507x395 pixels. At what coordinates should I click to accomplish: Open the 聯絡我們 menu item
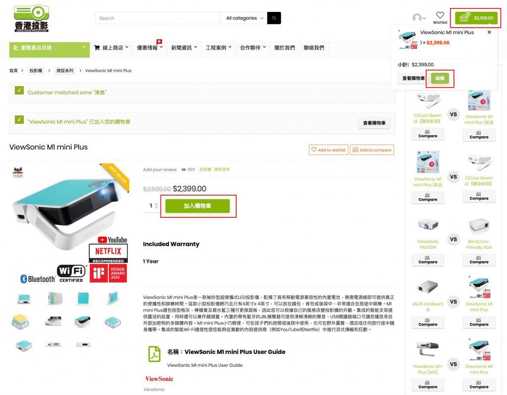click(313, 48)
